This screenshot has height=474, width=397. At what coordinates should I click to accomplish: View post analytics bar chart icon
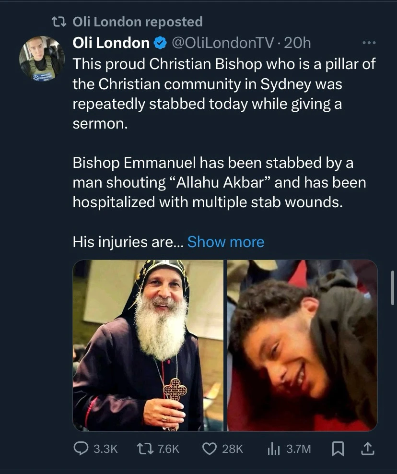click(x=274, y=449)
